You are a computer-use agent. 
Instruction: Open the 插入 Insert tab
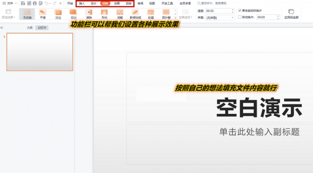coord(82,3)
